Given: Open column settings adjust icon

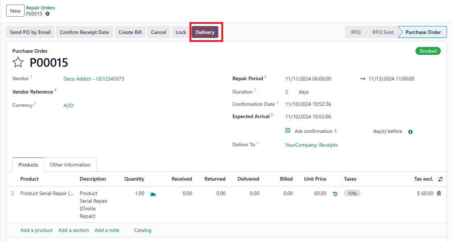Looking at the screenshot, I should [440, 179].
